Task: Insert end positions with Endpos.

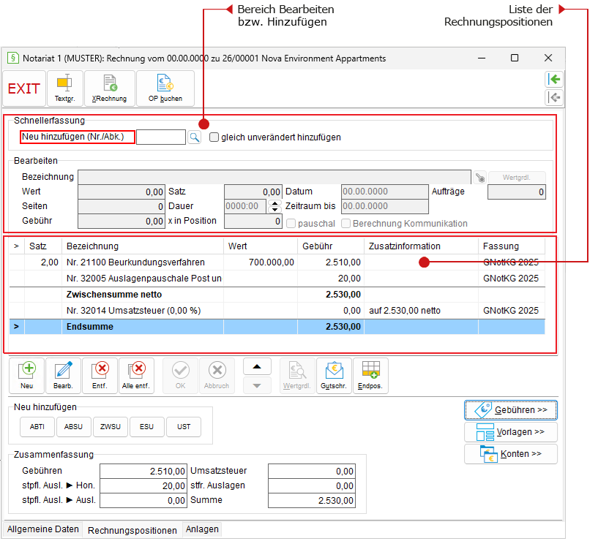Action: click(370, 376)
